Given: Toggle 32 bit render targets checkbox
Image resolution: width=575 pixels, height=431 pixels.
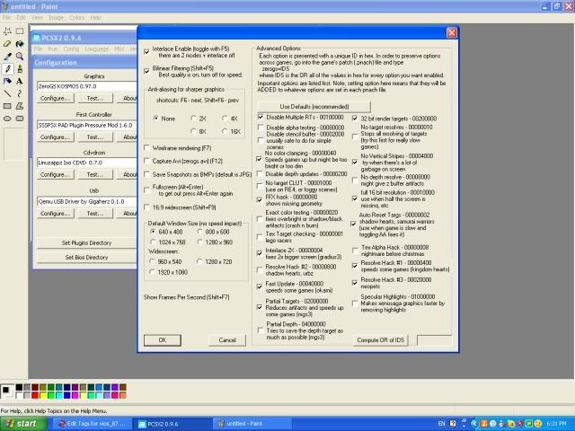Looking at the screenshot, I should point(355,119).
